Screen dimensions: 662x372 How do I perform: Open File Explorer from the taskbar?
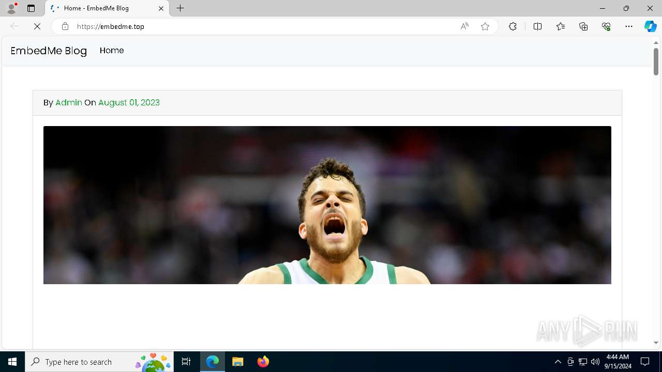[238, 362]
